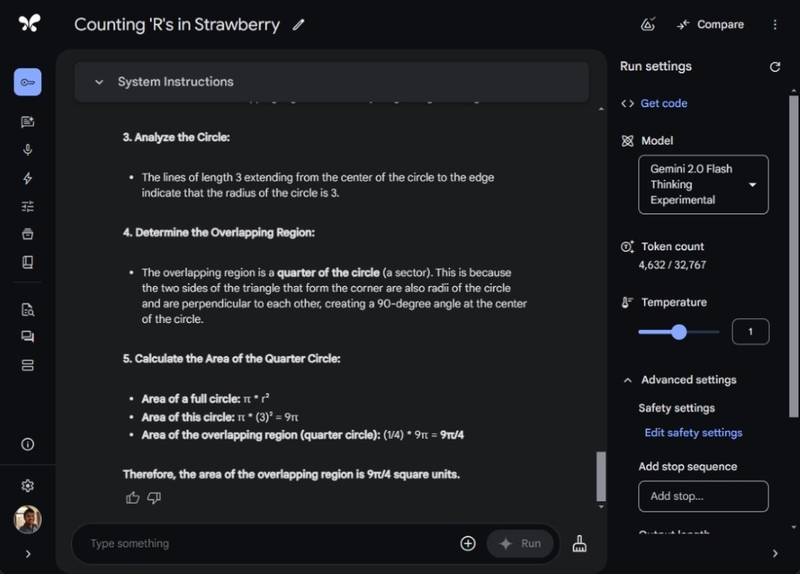Open the Tune a model sliders icon
Viewport: 800px width, 574px height.
[27, 206]
